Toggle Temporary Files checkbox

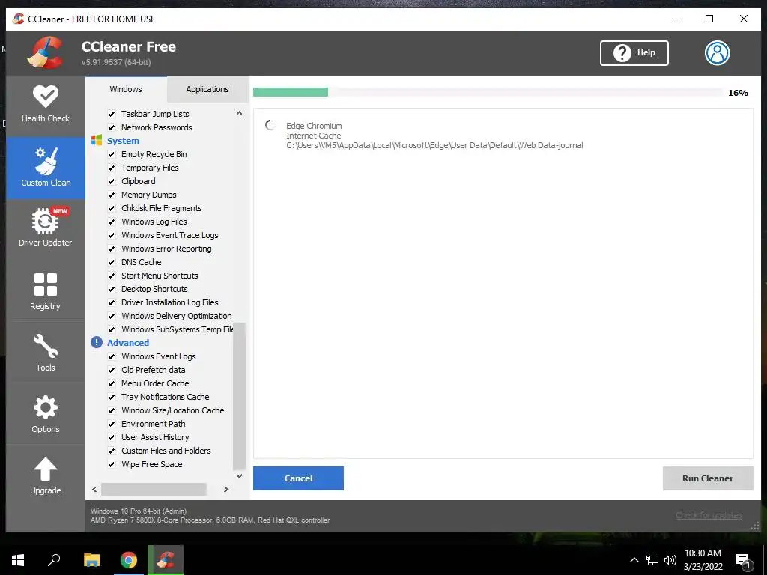tap(112, 168)
